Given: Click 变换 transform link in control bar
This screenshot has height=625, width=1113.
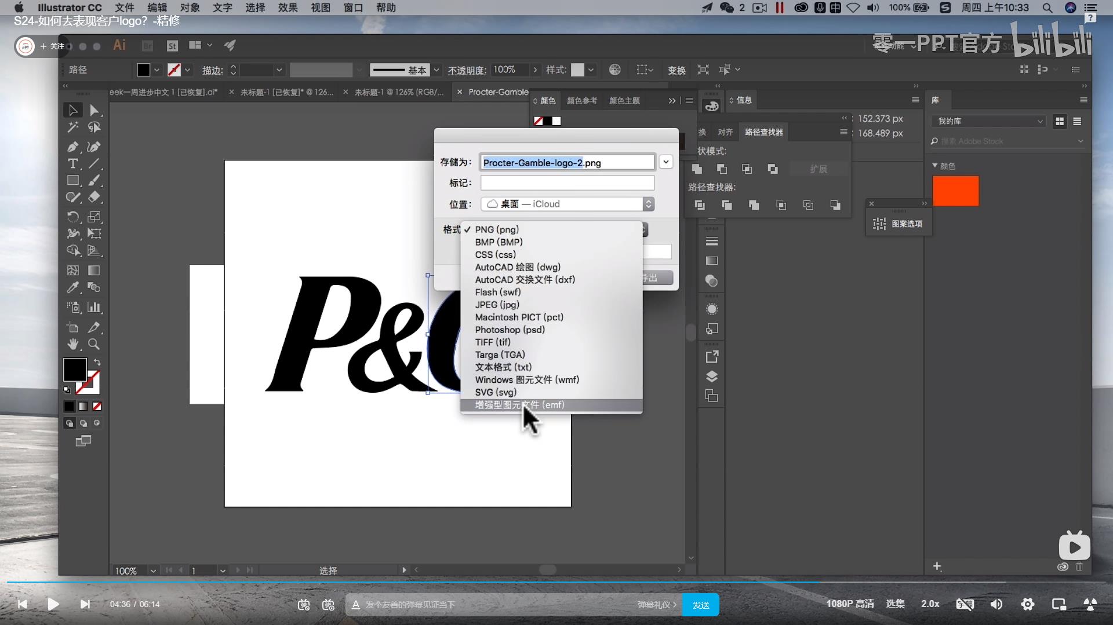Looking at the screenshot, I should pyautogui.click(x=676, y=70).
